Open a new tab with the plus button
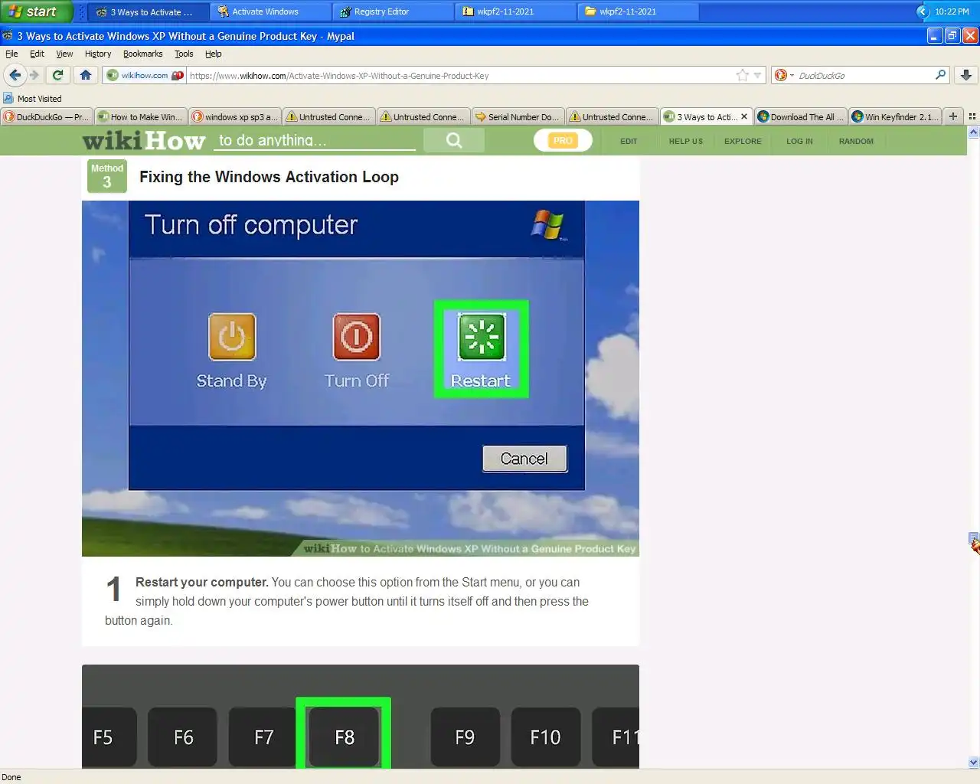The image size is (980, 784). pos(953,116)
